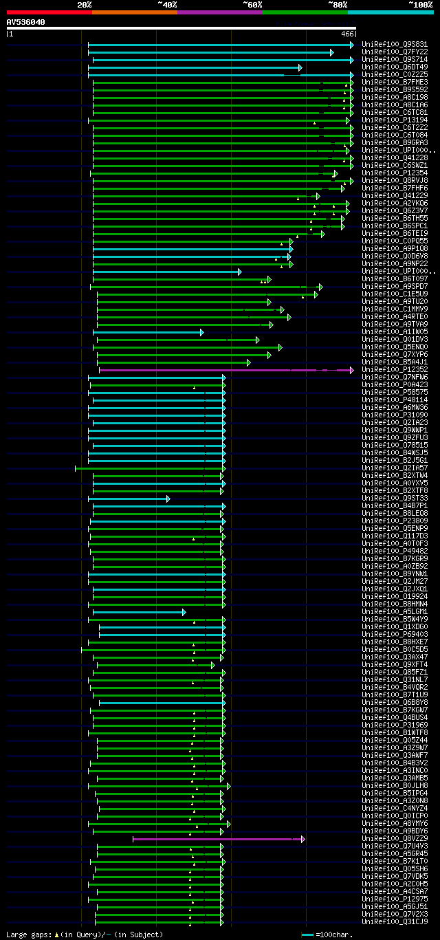Click the green ~80% identity legend segment
The image size is (440, 940).
305,12
